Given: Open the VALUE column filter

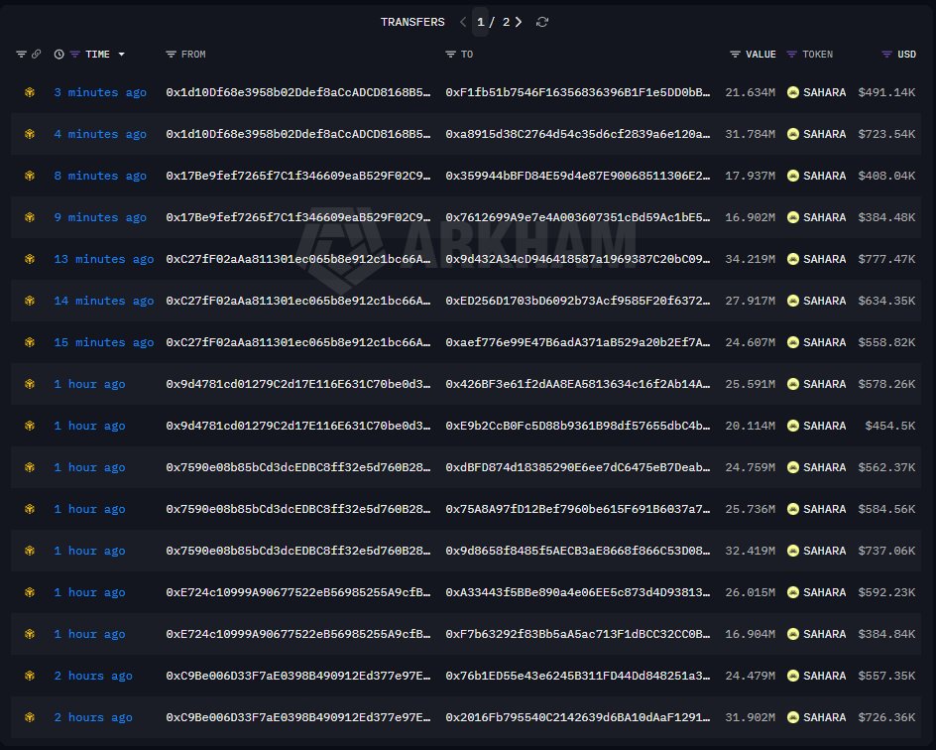Looking at the screenshot, I should point(735,55).
